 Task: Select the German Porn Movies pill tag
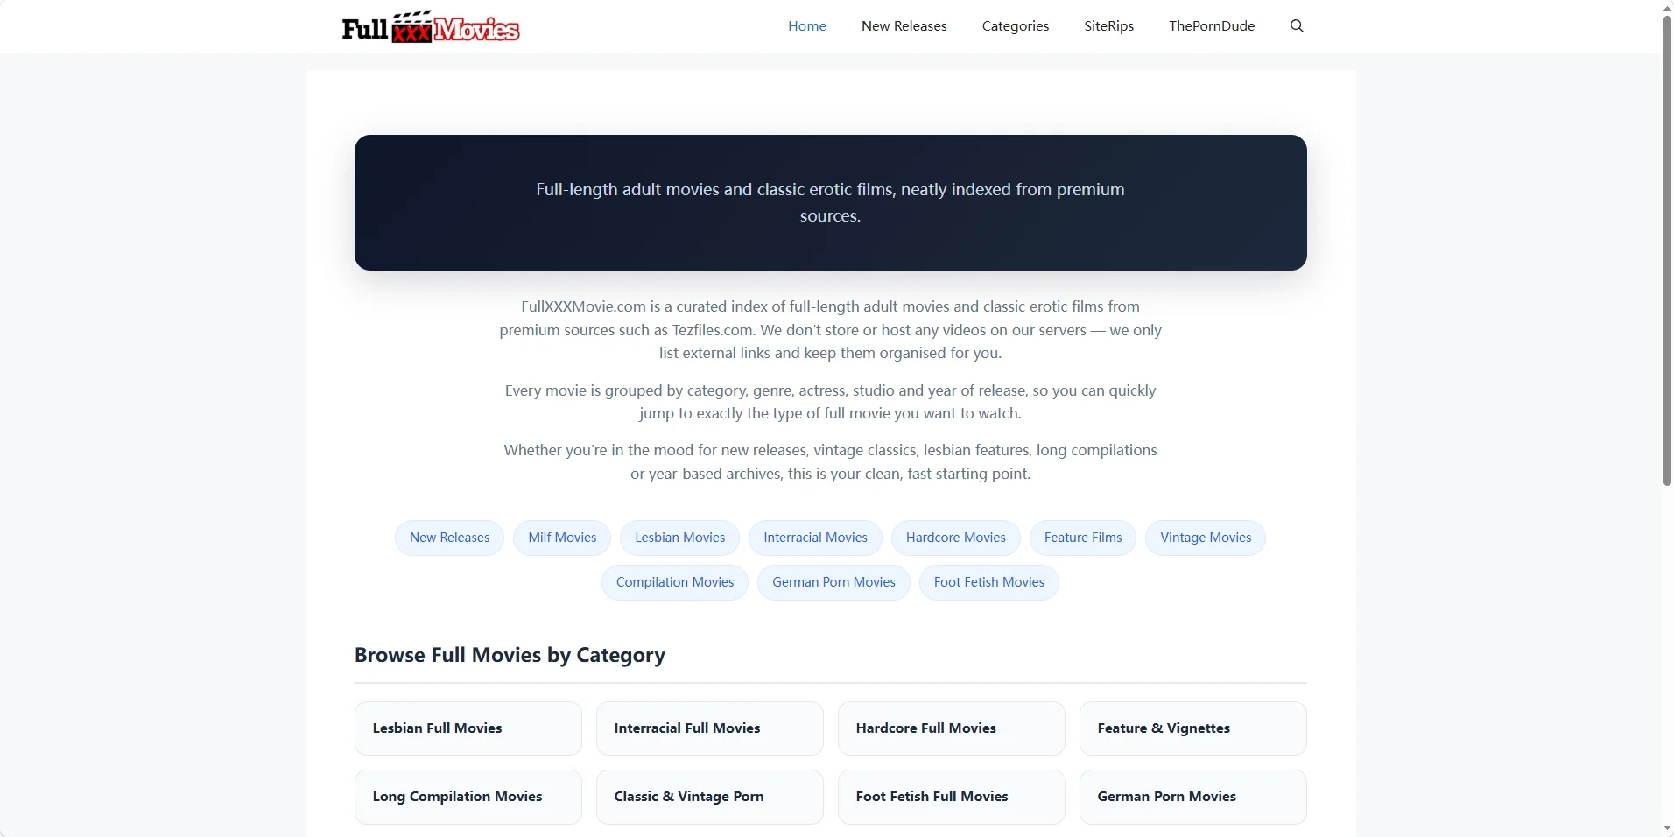[x=833, y=582]
